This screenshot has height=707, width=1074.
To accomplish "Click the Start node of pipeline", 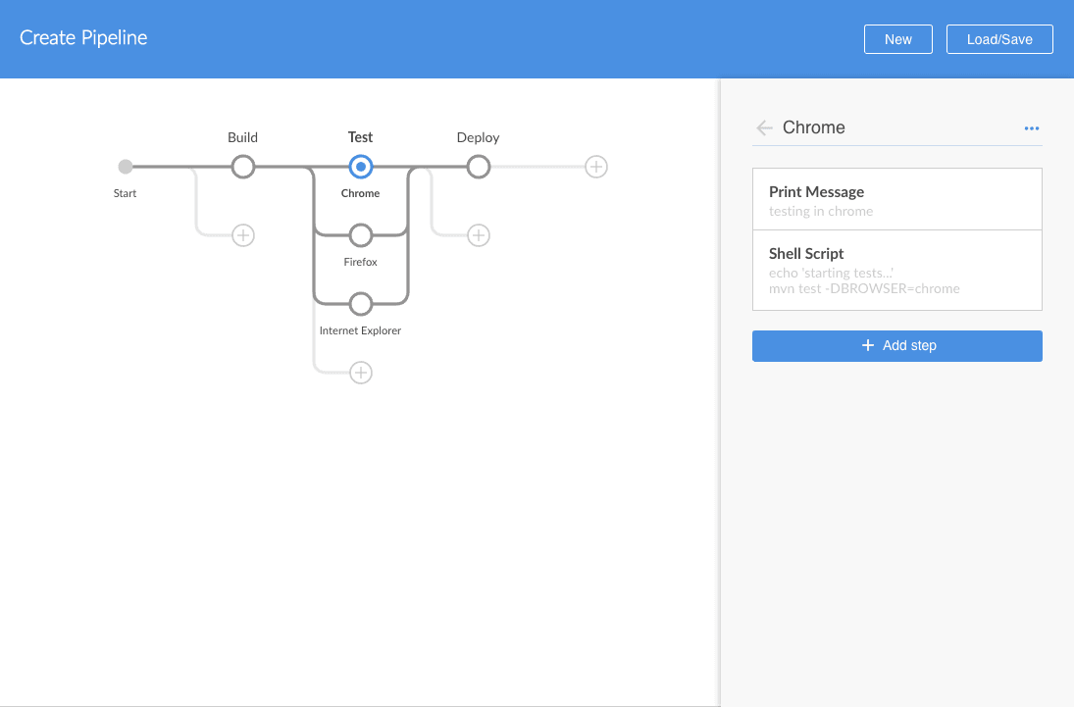I will [x=126, y=167].
